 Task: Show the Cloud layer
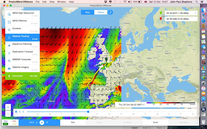click(99, 123)
